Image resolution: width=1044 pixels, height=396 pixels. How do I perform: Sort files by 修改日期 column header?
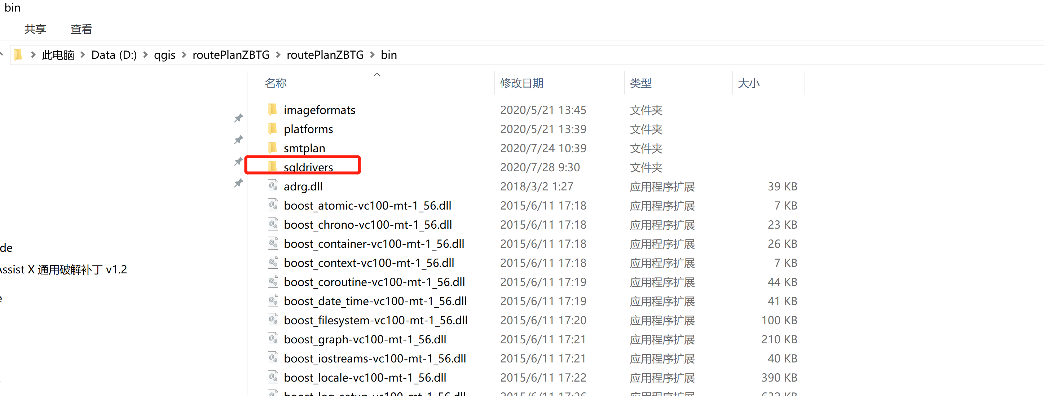(521, 83)
